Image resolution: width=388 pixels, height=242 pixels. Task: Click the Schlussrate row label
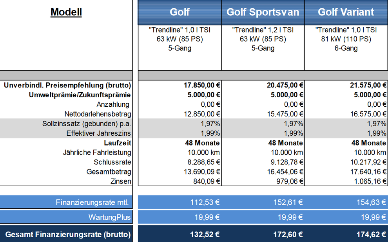[112, 162]
